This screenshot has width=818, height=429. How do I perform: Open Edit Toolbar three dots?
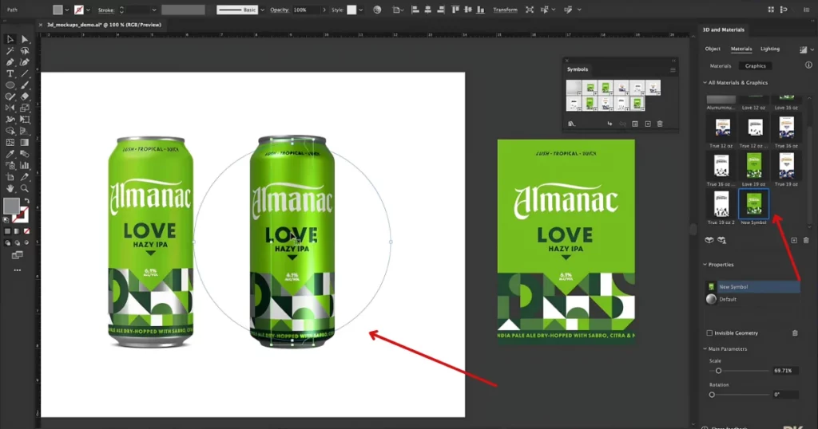tap(18, 270)
